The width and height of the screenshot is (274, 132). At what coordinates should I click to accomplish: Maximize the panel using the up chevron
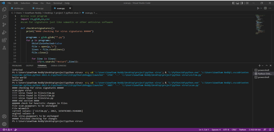(267, 65)
